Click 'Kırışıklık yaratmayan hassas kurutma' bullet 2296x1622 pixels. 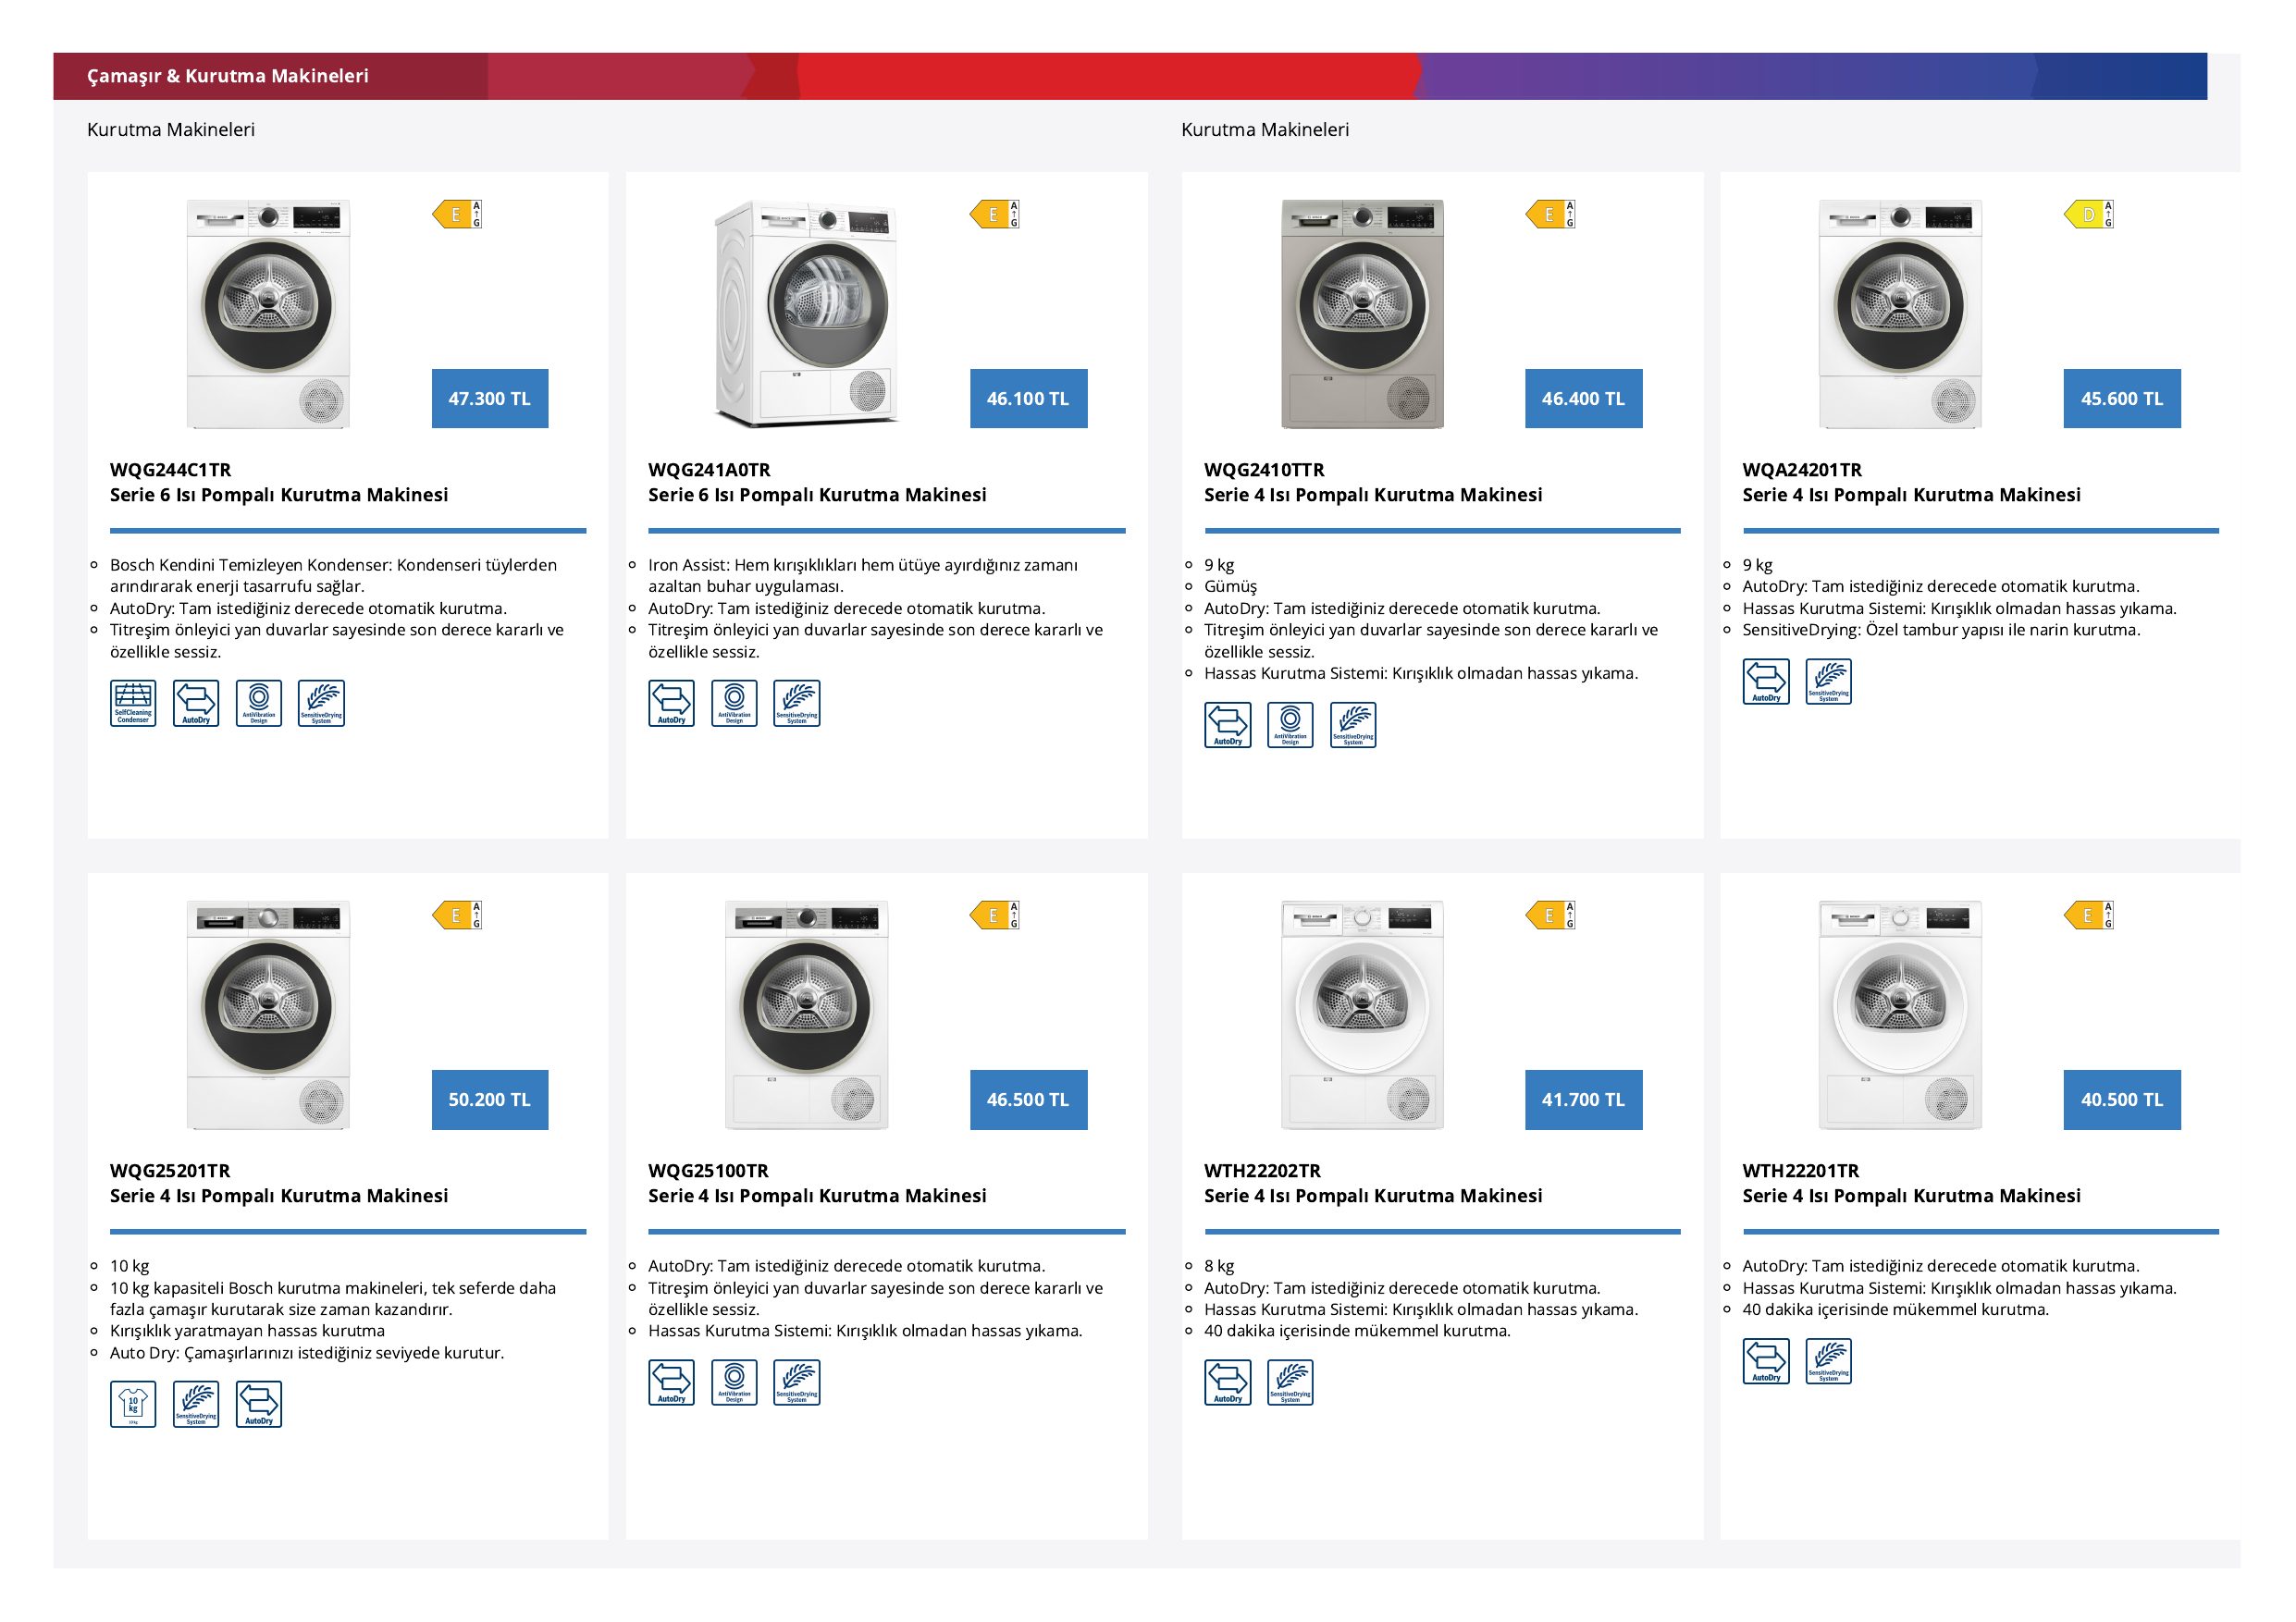point(247,1332)
